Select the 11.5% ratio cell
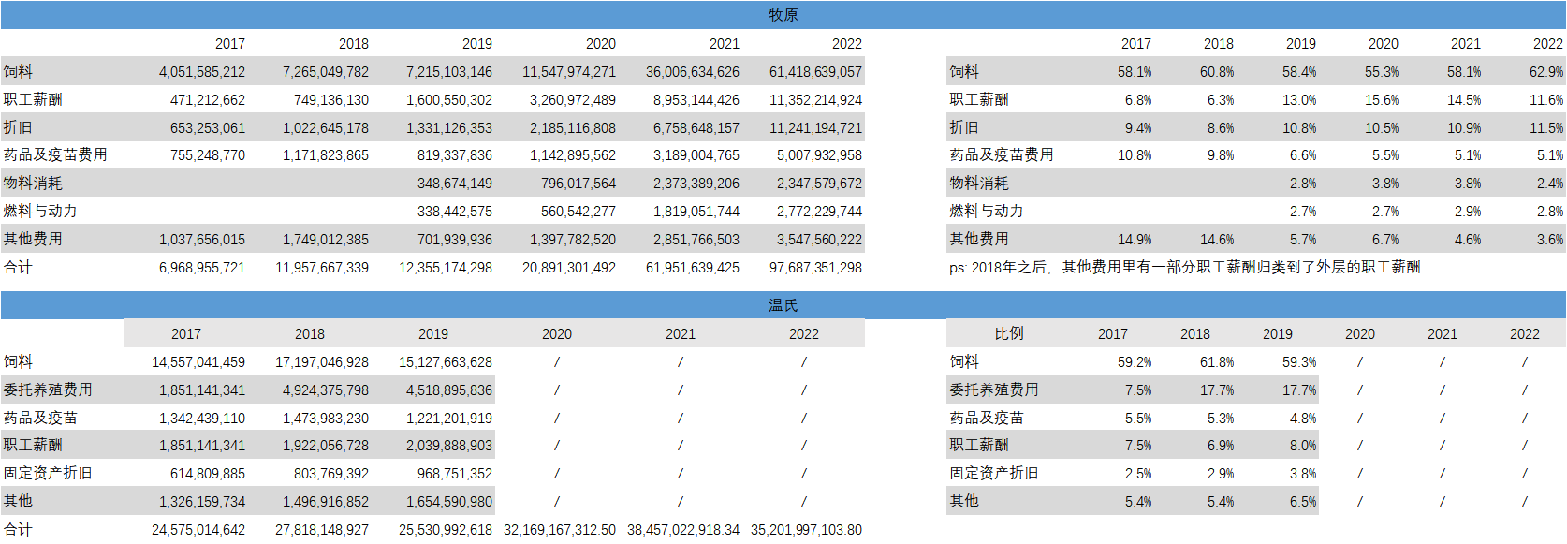The width and height of the screenshot is (1567, 544). click(x=1546, y=128)
